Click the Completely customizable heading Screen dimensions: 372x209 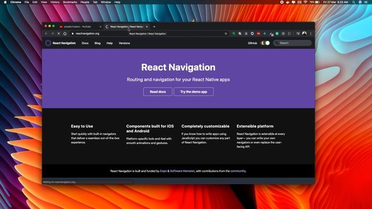coord(205,127)
